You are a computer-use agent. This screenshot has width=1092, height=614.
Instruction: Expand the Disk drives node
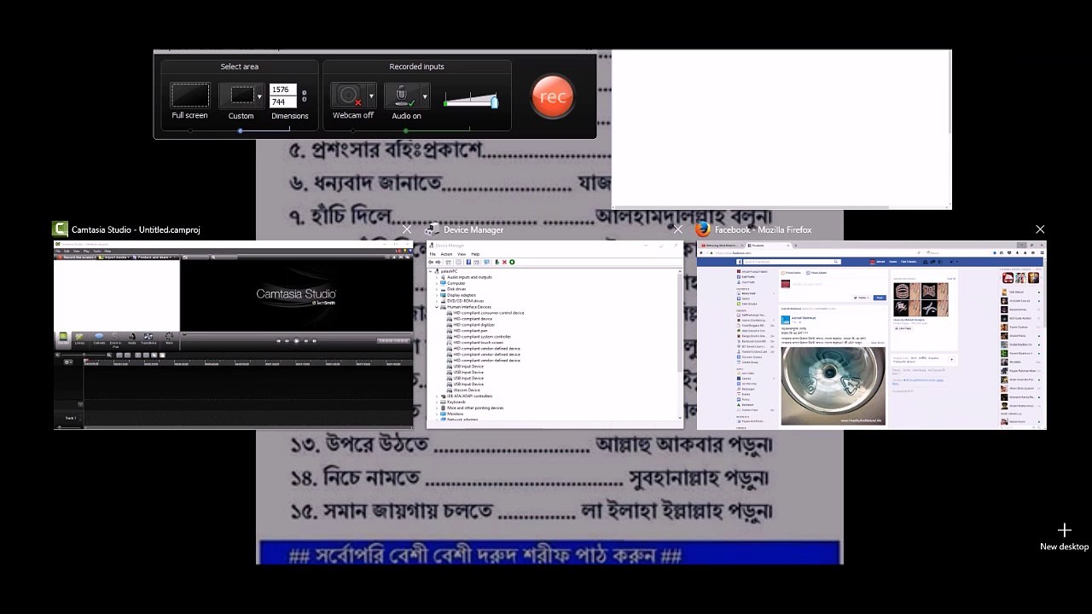[x=437, y=289]
